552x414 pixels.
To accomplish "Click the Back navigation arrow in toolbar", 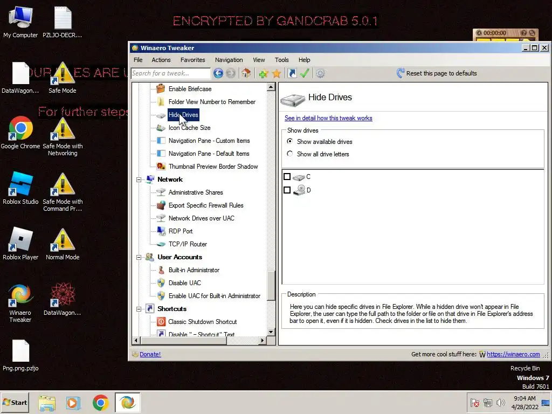I will 218,73.
